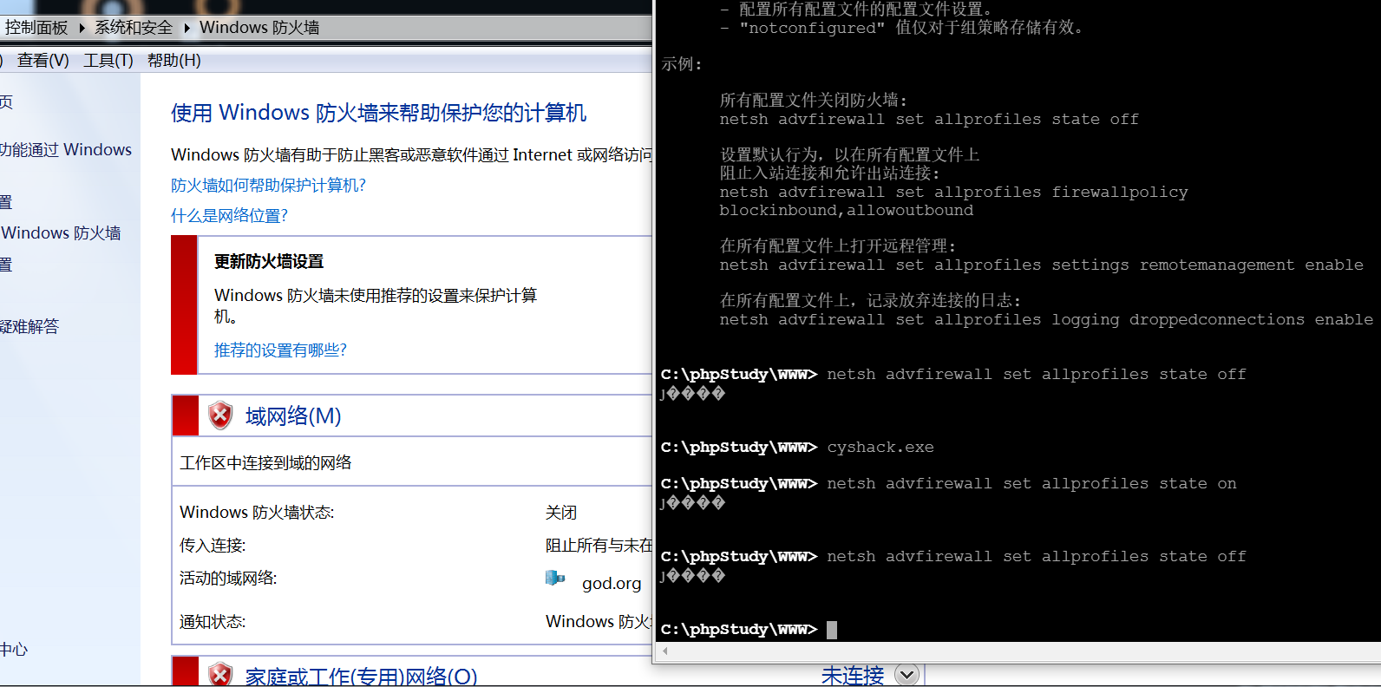Click the cursor at the last console prompt
The width and height of the screenshot is (1381, 687).
point(832,630)
